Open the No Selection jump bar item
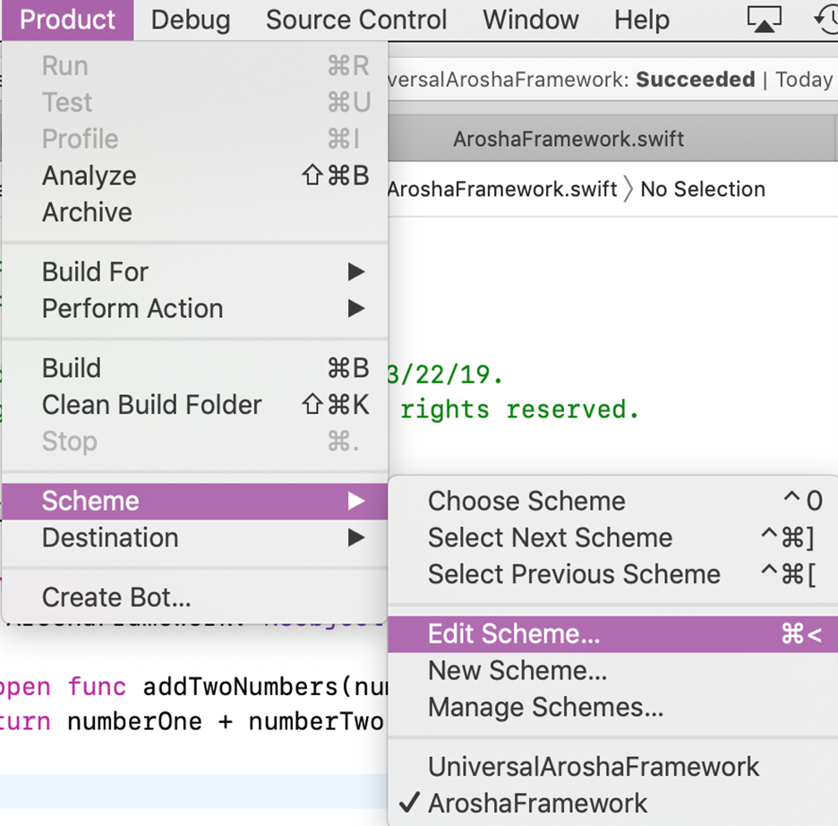Image resolution: width=838 pixels, height=826 pixels. (x=703, y=189)
